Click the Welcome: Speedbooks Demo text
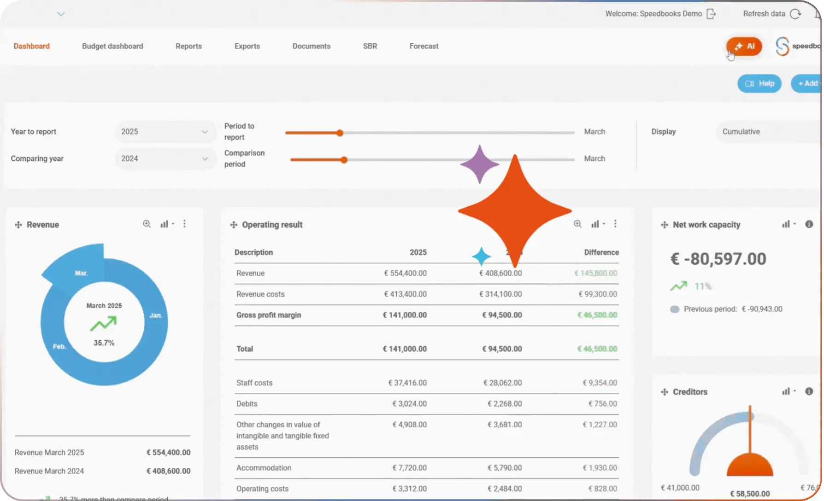The height and width of the screenshot is (501, 824). click(653, 14)
